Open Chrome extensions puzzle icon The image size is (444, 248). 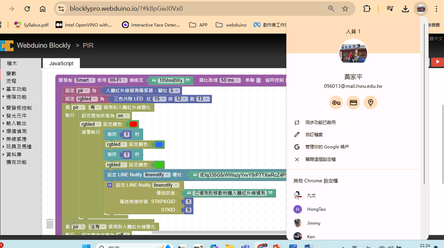pyautogui.click(x=367, y=9)
